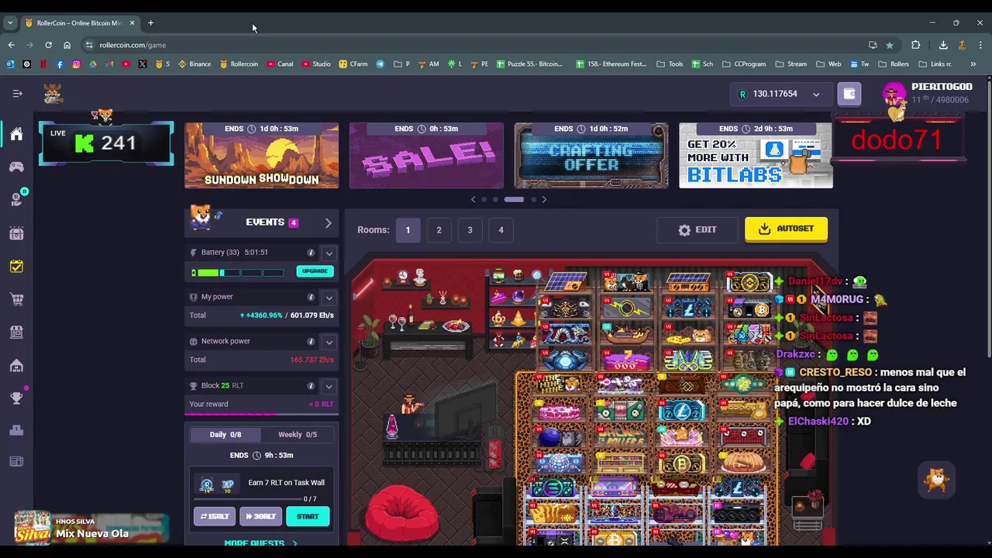
Task: Open the Sundown Showdown event banner
Action: point(262,155)
